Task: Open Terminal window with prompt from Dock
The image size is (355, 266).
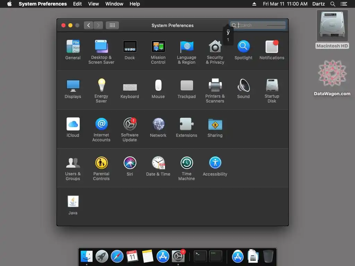Action: (200, 256)
